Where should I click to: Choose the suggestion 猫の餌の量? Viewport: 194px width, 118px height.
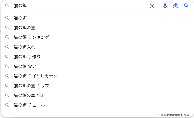(24, 28)
